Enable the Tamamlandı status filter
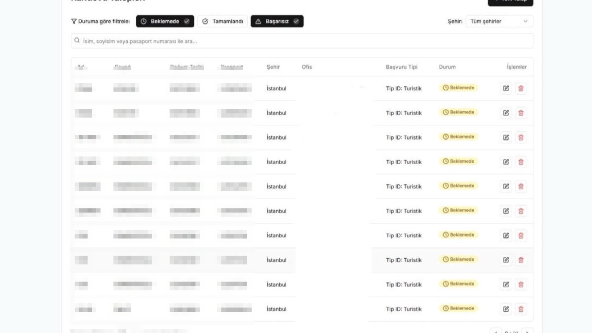This screenshot has width=592, height=333. (222, 21)
